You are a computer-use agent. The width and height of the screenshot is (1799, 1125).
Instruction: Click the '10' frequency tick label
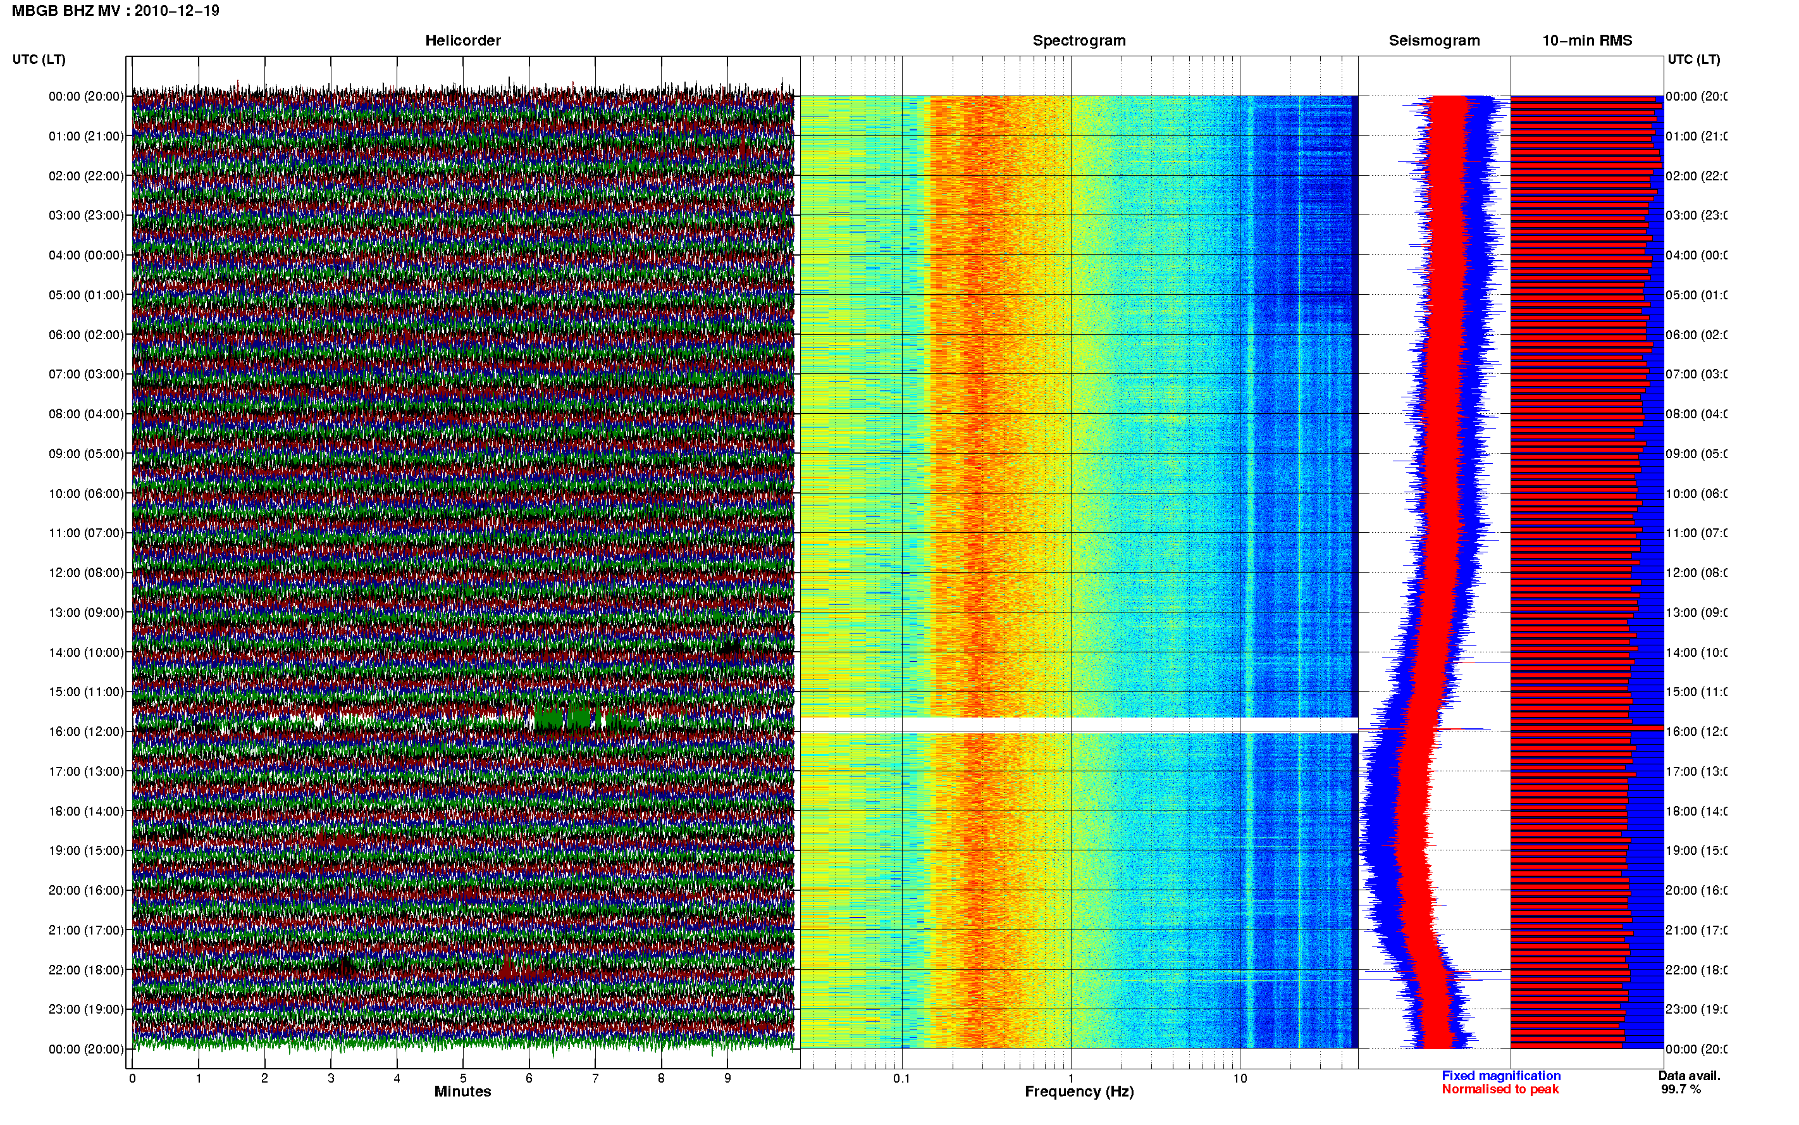point(1240,1078)
